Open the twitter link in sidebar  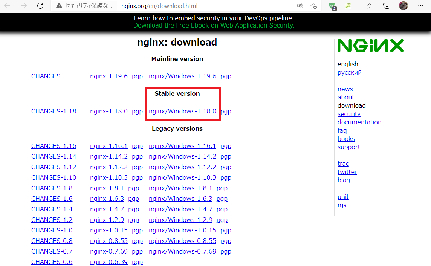click(347, 172)
